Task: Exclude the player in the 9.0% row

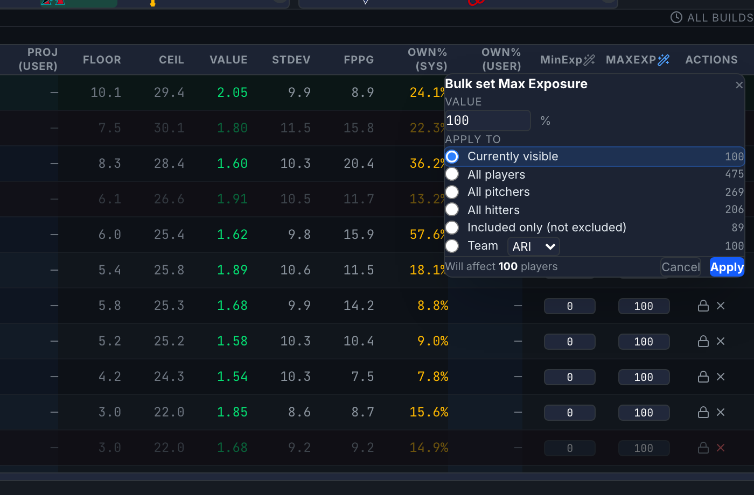Action: pyautogui.click(x=721, y=341)
